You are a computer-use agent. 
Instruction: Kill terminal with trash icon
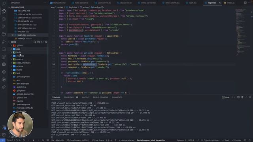pyautogui.click(x=242, y=97)
